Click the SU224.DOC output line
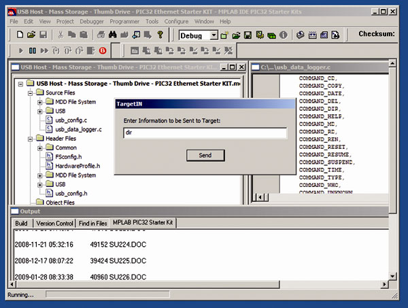The height and width of the screenshot is (308, 408). (80, 245)
